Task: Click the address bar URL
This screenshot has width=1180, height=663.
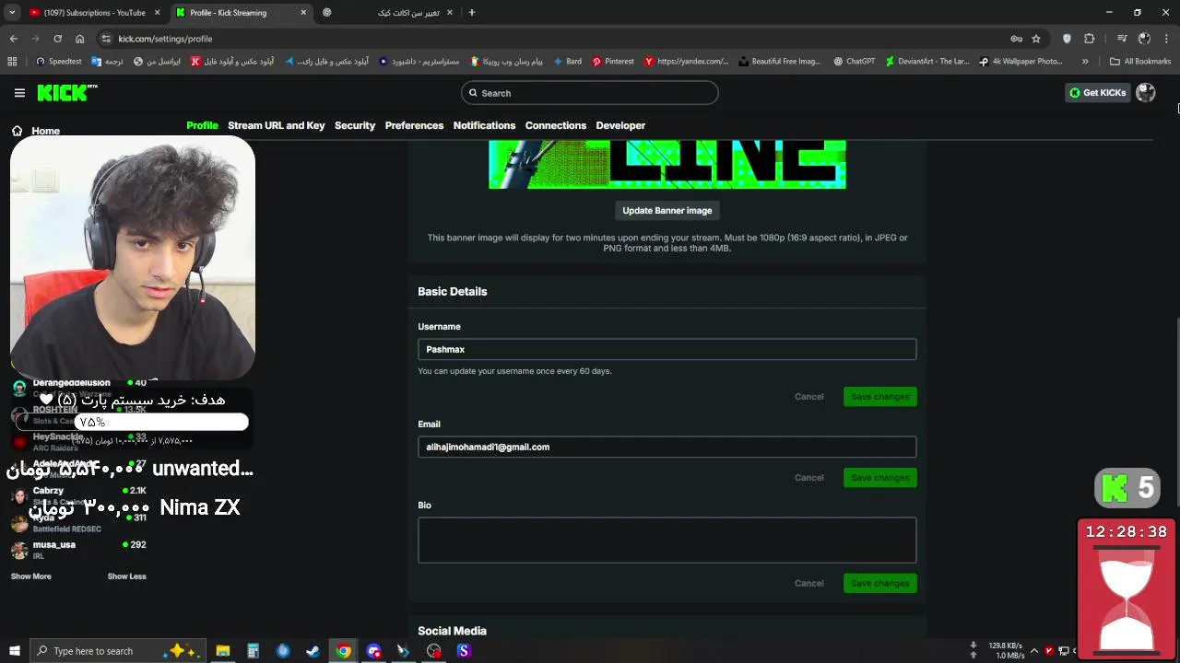Action: tap(165, 39)
